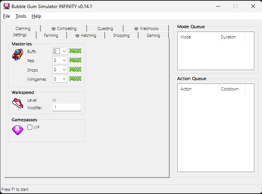Screen dimensions: 262x194
Task: Click the 'Press F1 to start' status text
Action: coord(15,189)
